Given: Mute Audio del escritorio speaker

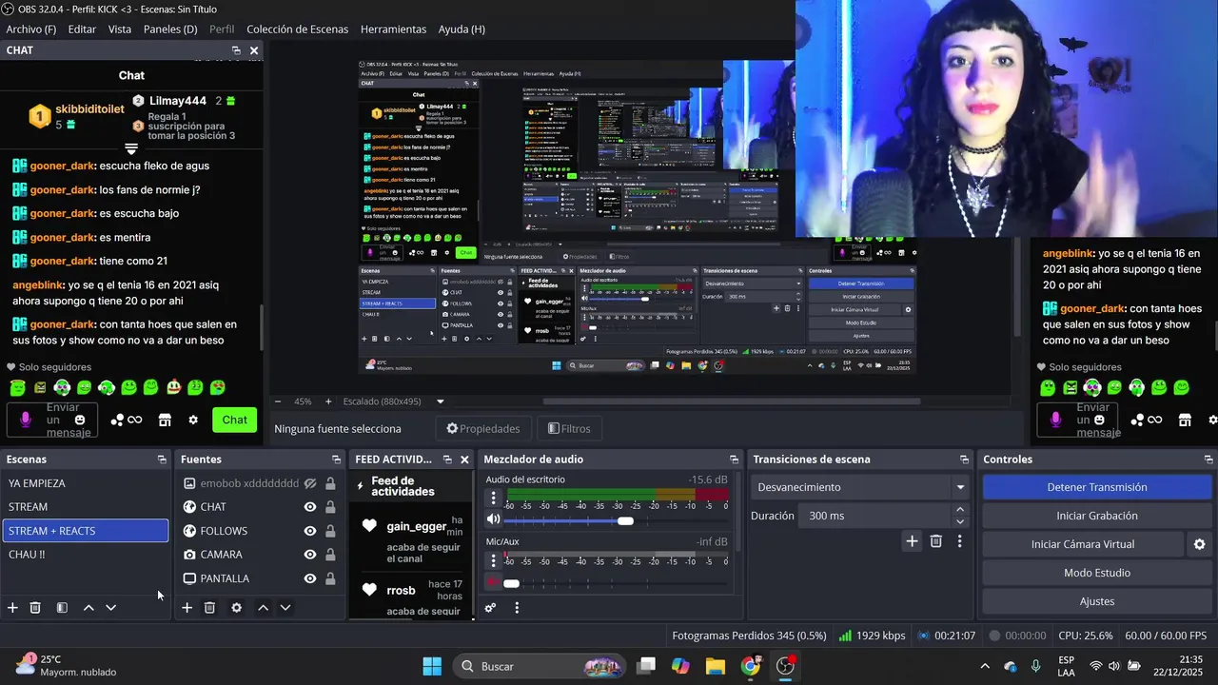Looking at the screenshot, I should (493, 519).
